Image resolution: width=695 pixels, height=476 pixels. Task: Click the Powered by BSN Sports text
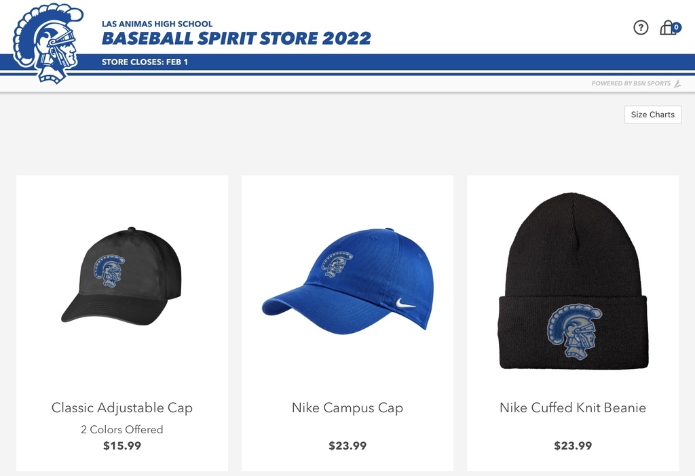click(631, 83)
